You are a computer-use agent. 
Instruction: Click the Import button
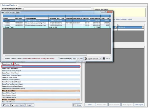(30, 105)
